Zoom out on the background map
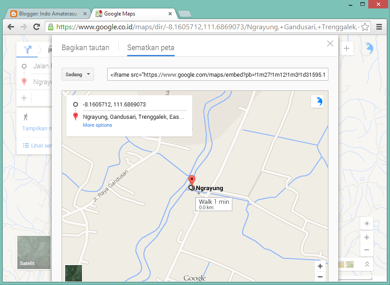The image size is (390, 285). click(367, 250)
